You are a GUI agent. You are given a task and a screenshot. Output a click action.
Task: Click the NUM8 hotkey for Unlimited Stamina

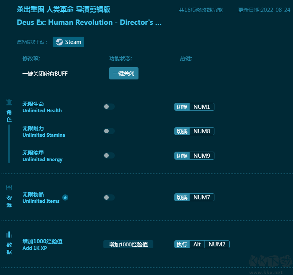[201, 131]
